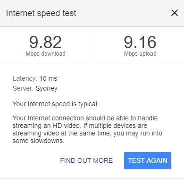This screenshot has height=185, width=184.
Task: Open the FIND OUT MORE link
Action: 86,160
